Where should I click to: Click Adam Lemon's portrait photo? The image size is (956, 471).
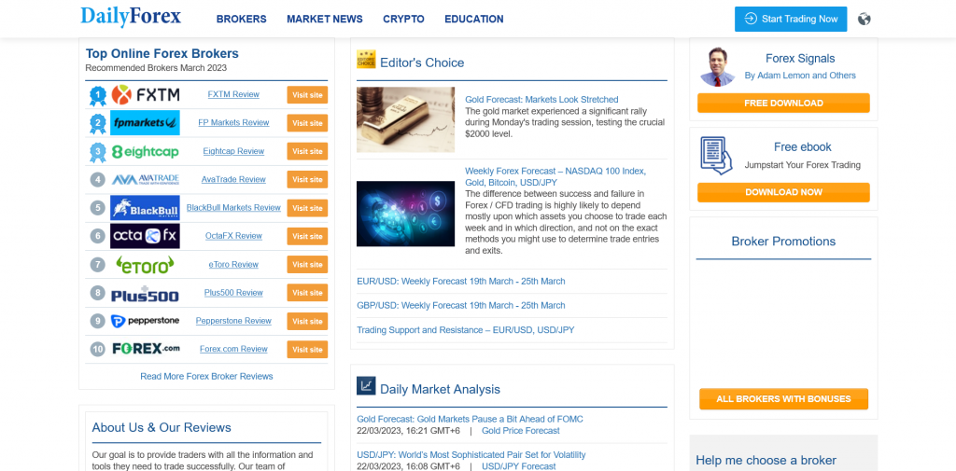pos(718,66)
